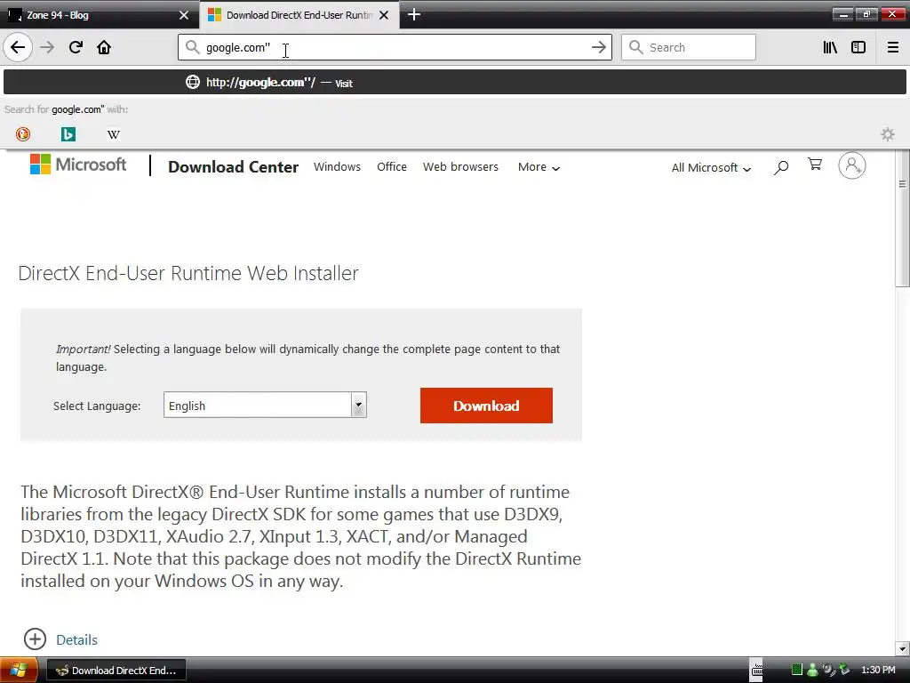Open search settings gear
Image resolution: width=910 pixels, height=683 pixels.
888,134
